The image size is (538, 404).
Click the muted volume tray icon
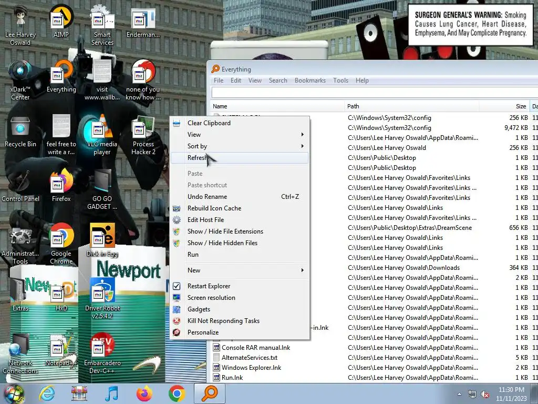(x=485, y=395)
